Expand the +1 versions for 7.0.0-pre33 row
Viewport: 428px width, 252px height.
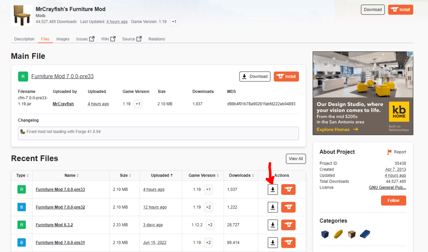click(208, 189)
